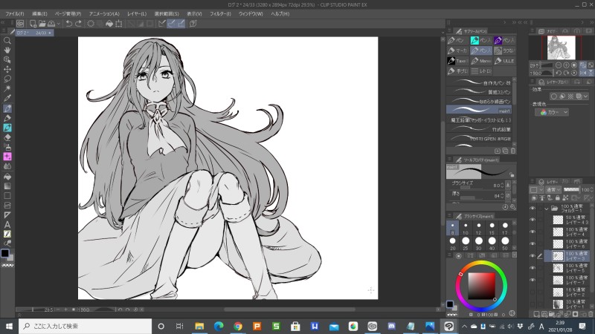Click the Redo arrow in the toolbar
595x334 pixels.
tap(80, 24)
